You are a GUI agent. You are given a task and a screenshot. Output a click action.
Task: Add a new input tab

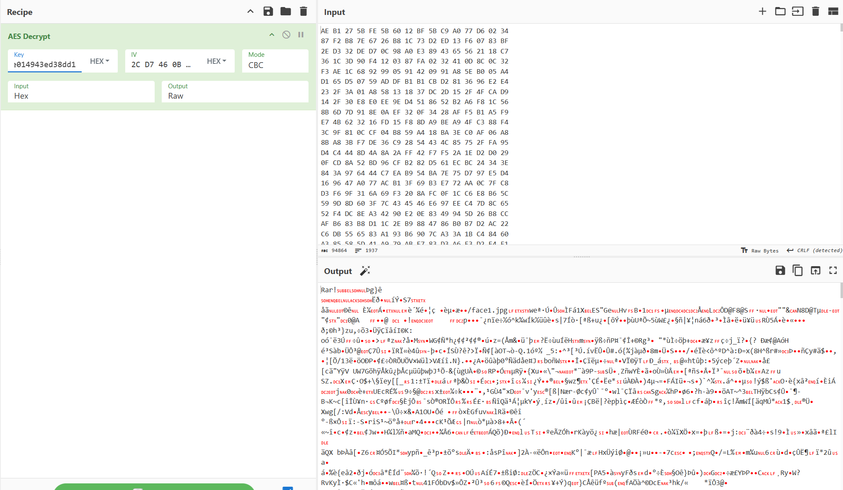(x=762, y=11)
